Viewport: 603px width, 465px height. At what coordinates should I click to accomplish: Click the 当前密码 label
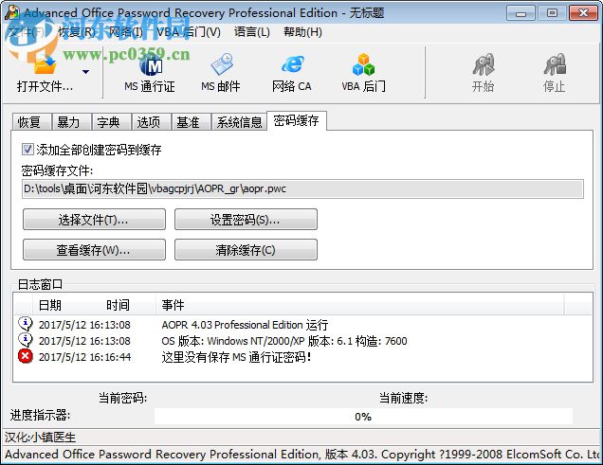[x=122, y=398]
